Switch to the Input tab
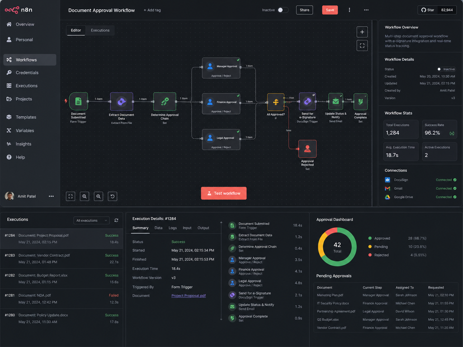The width and height of the screenshot is (463, 347). [187, 228]
